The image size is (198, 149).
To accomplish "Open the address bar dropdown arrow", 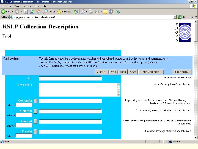I will 175,17.
